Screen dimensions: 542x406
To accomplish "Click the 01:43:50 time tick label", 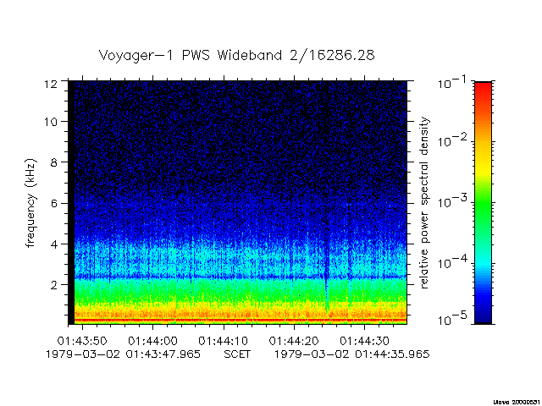I will (x=82, y=341).
